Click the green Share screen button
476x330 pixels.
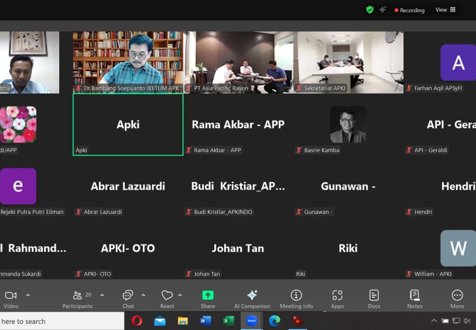(x=208, y=299)
